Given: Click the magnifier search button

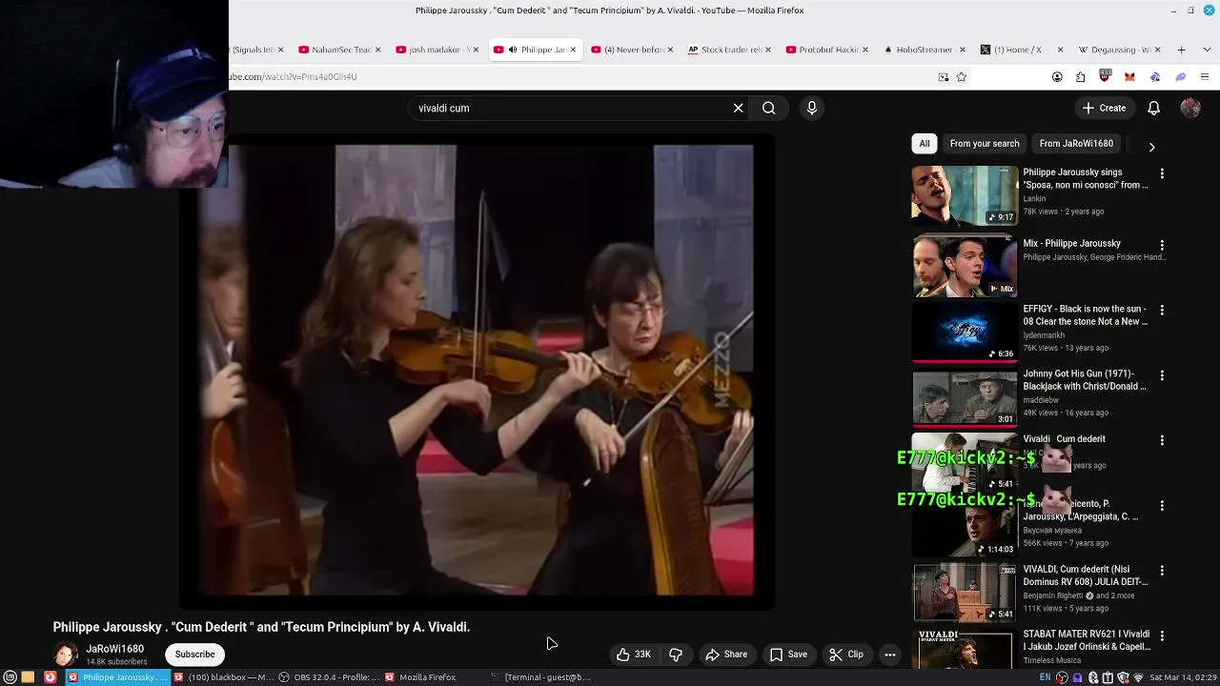Looking at the screenshot, I should point(768,108).
